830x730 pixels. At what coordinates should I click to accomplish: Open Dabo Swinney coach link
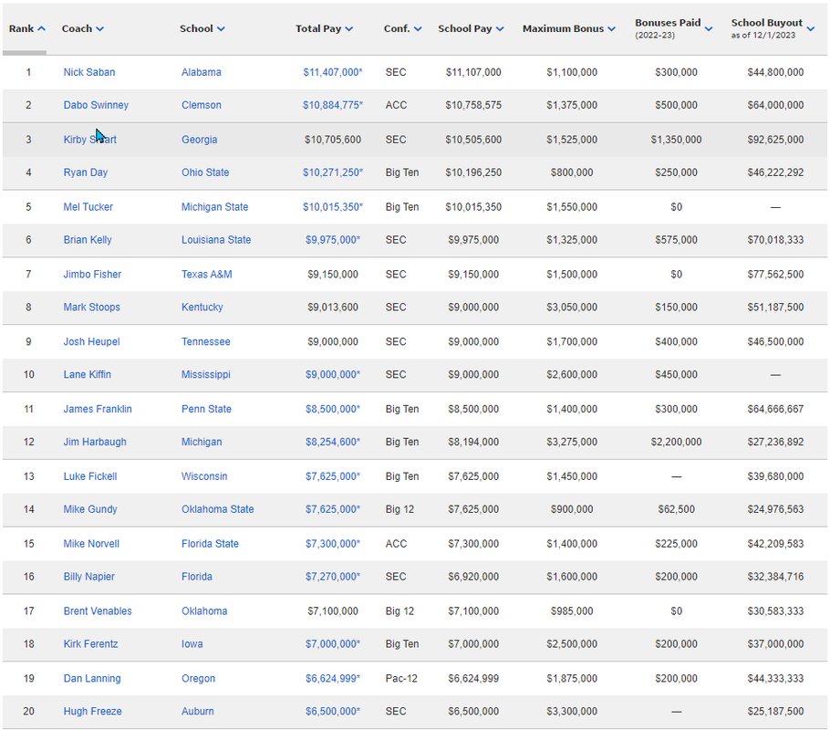(96, 105)
